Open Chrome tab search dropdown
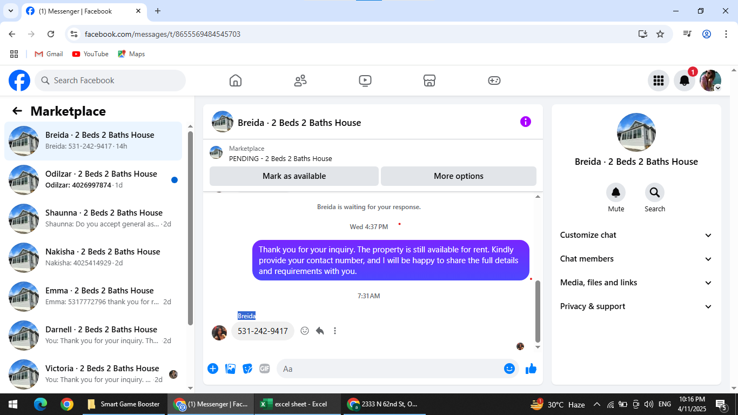Viewport: 738px width, 415px height. tap(10, 11)
